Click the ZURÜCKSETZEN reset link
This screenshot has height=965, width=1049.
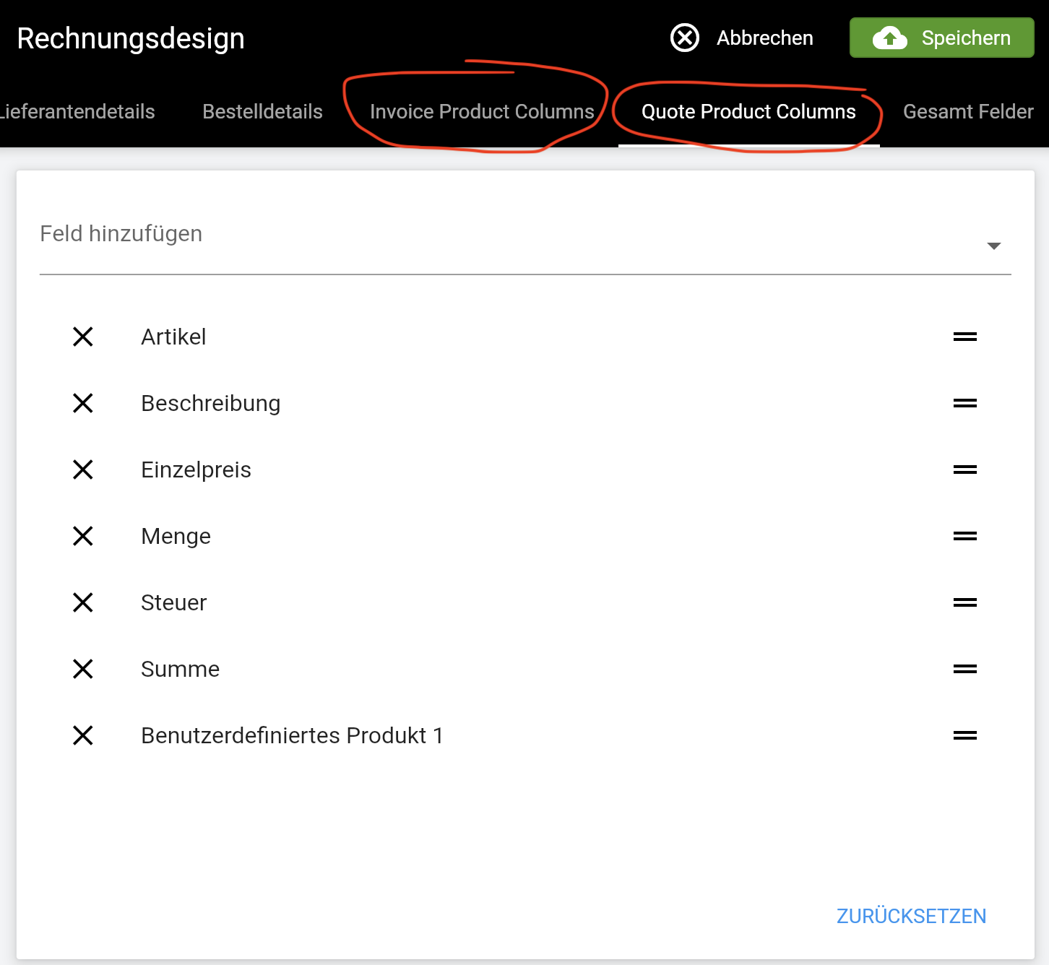tap(912, 916)
